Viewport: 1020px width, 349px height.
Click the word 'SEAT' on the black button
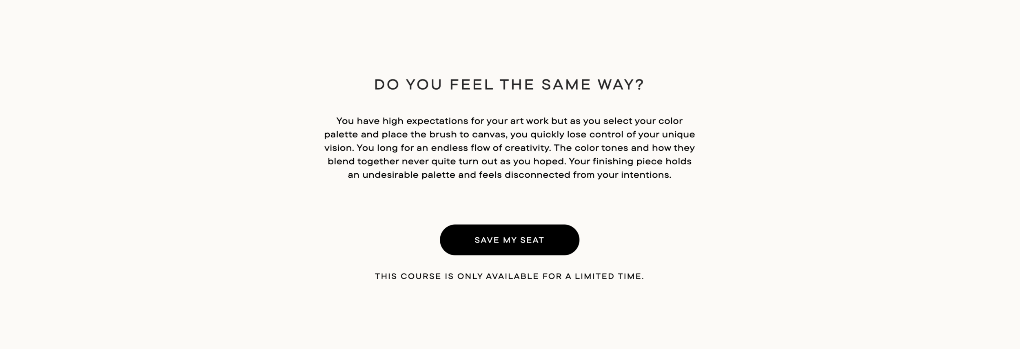point(532,240)
